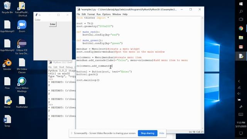Open the Recycle Bin desktop icon

pyautogui.click(x=7, y=8)
